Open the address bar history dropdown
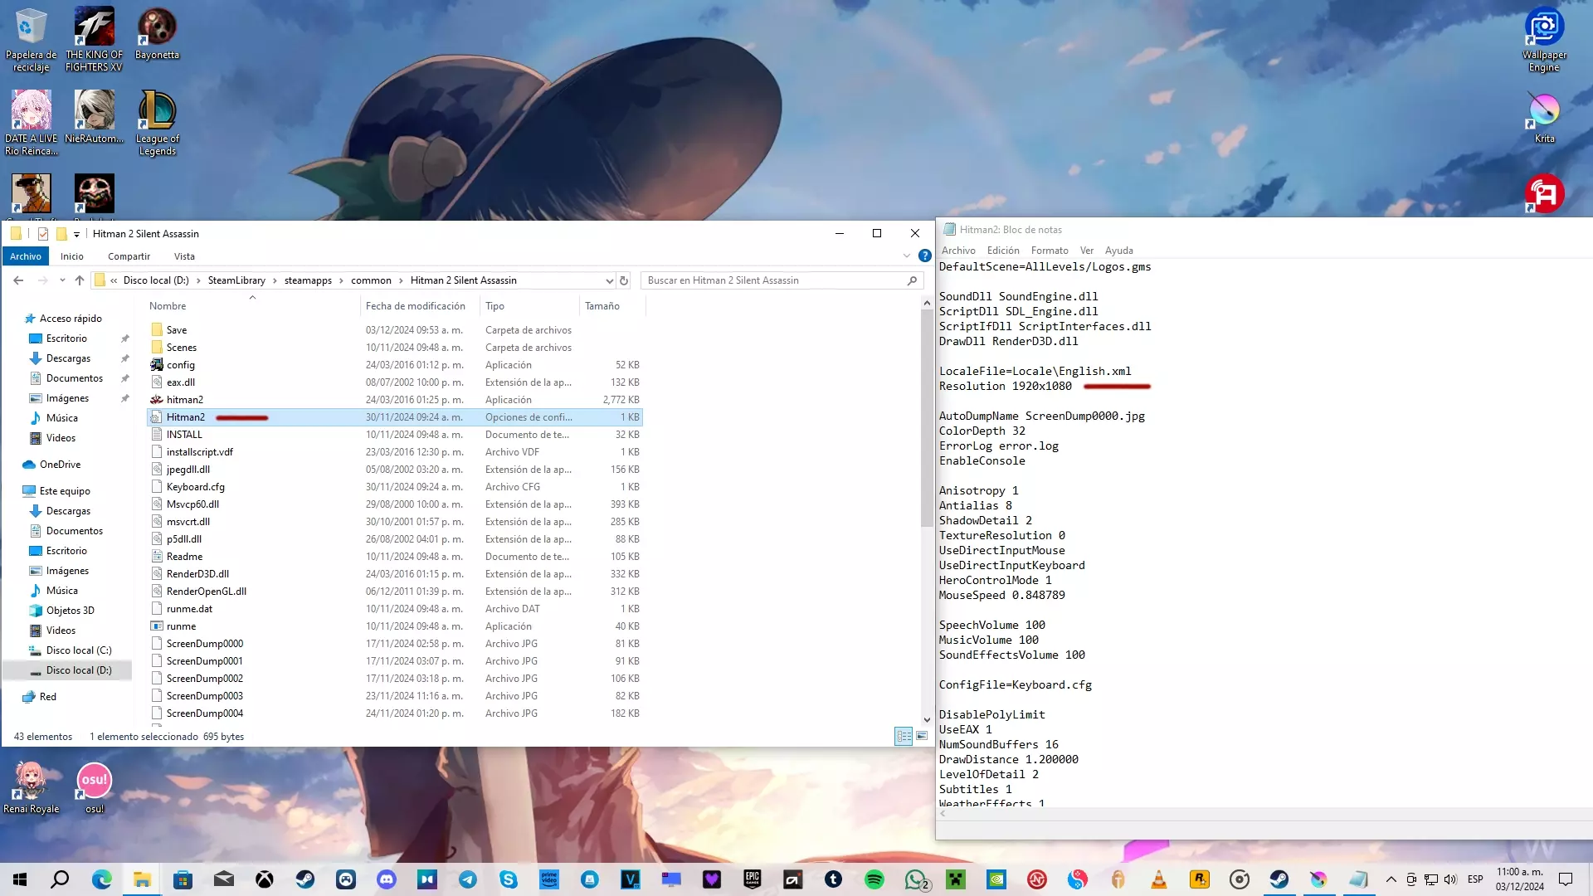The width and height of the screenshot is (1593, 896). point(609,280)
